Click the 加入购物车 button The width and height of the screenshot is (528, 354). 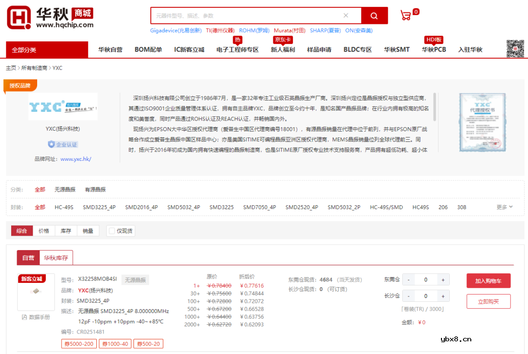488,280
